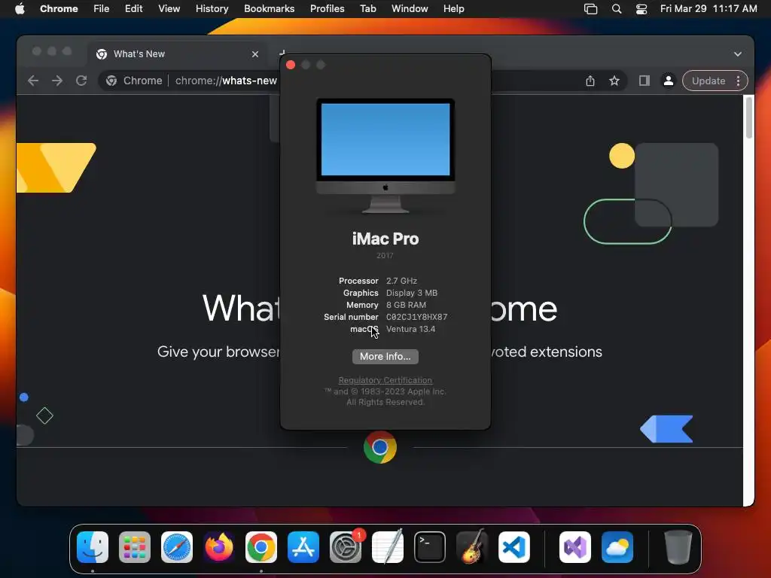Reload the What's New page
The image size is (771, 578).
tap(81, 81)
